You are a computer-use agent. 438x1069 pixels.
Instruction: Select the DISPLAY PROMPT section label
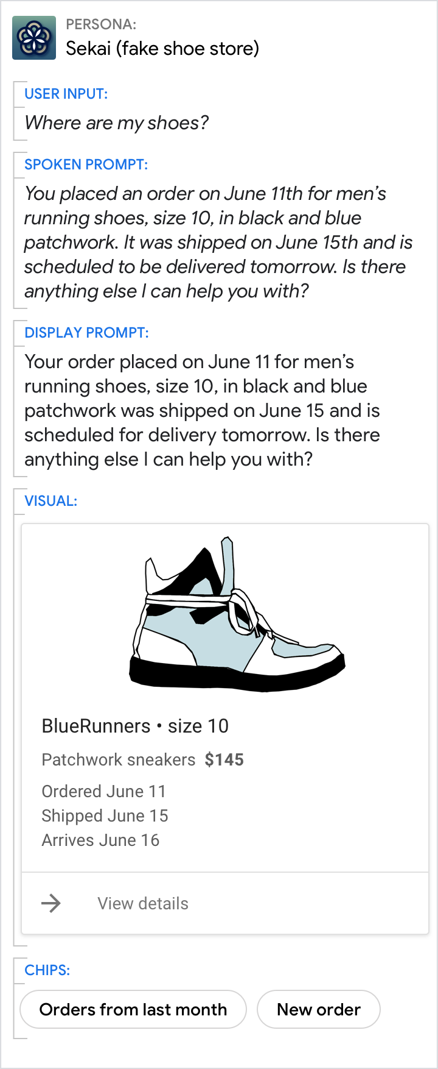coord(86,333)
